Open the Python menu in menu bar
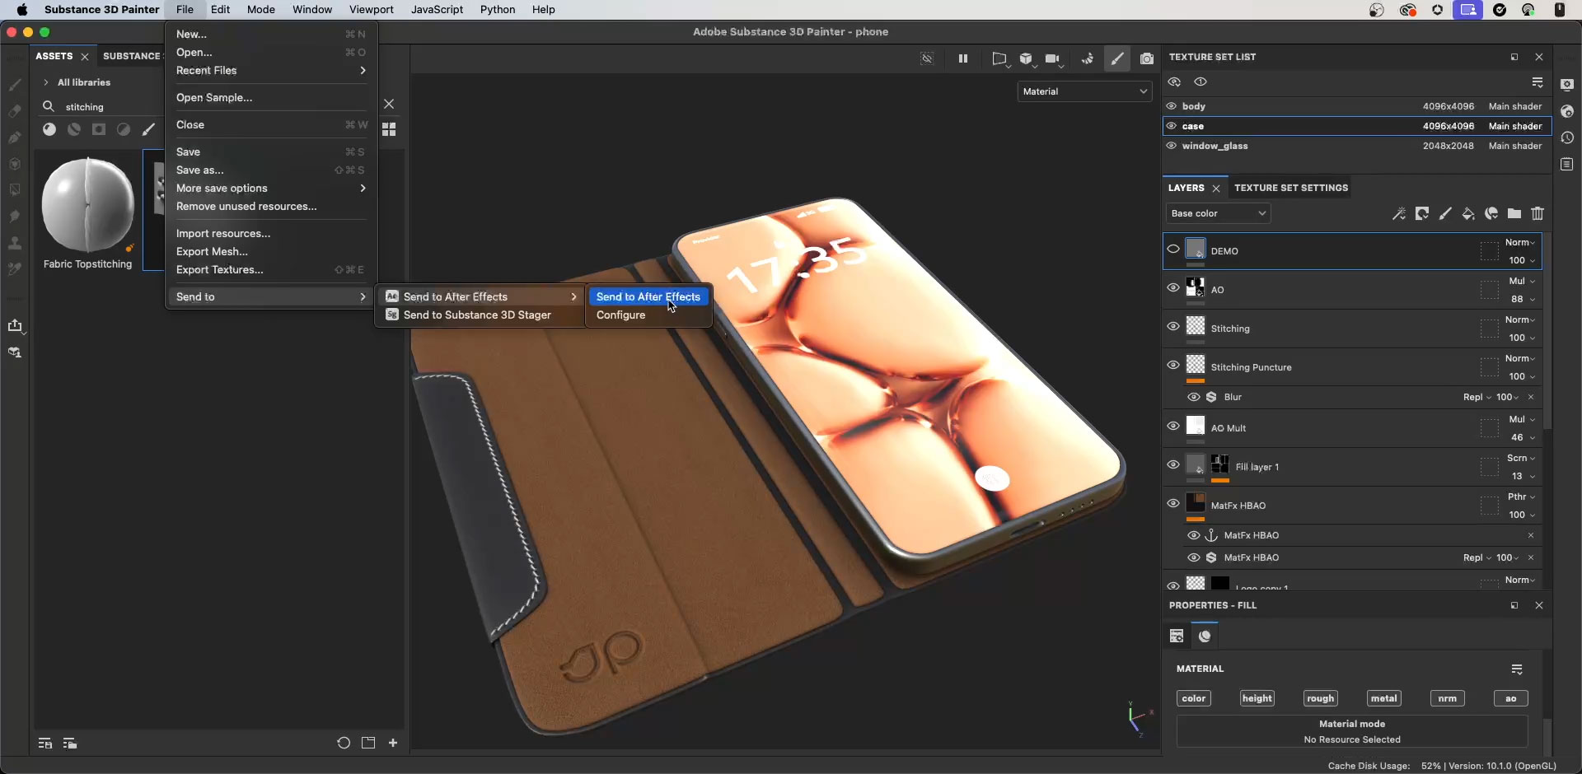The height and width of the screenshot is (774, 1582). [498, 10]
